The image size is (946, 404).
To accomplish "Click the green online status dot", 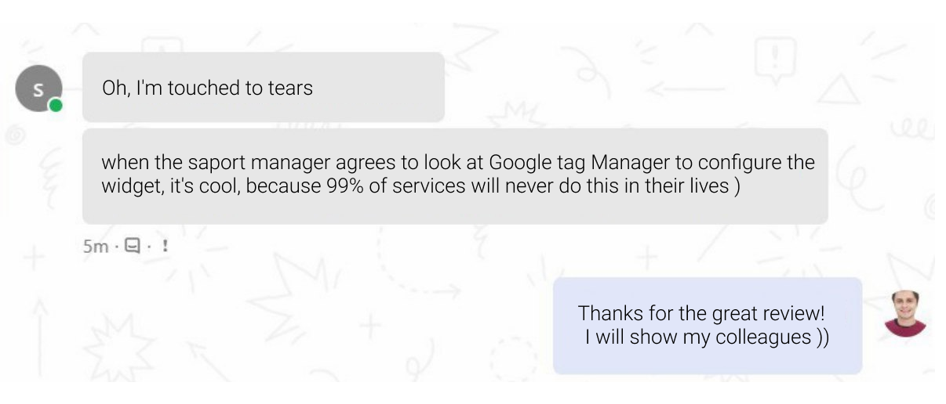I will pyautogui.click(x=55, y=105).
